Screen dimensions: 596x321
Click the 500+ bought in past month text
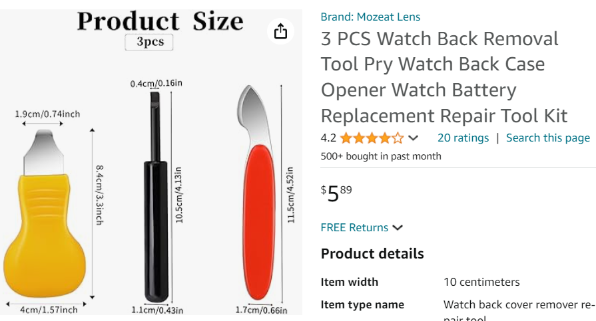381,156
